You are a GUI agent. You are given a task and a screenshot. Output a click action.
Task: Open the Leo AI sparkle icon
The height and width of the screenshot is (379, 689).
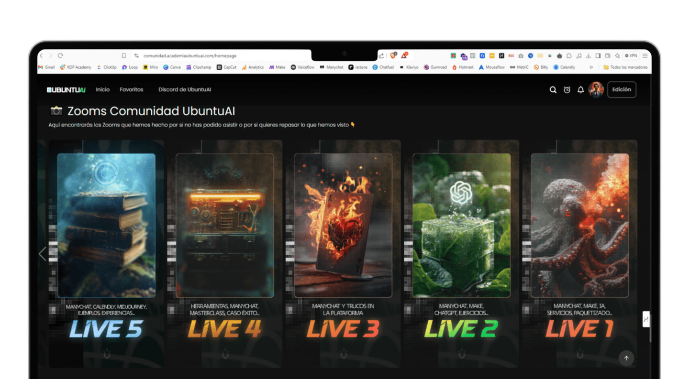(617, 56)
